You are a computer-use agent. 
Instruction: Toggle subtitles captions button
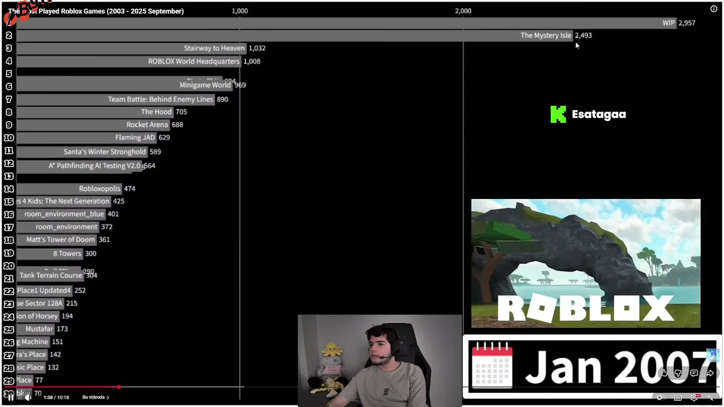pyautogui.click(x=678, y=397)
